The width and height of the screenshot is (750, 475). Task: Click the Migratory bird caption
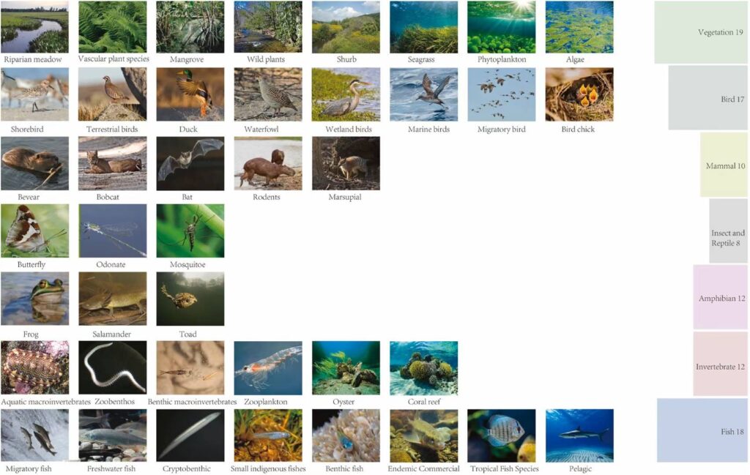(x=501, y=129)
